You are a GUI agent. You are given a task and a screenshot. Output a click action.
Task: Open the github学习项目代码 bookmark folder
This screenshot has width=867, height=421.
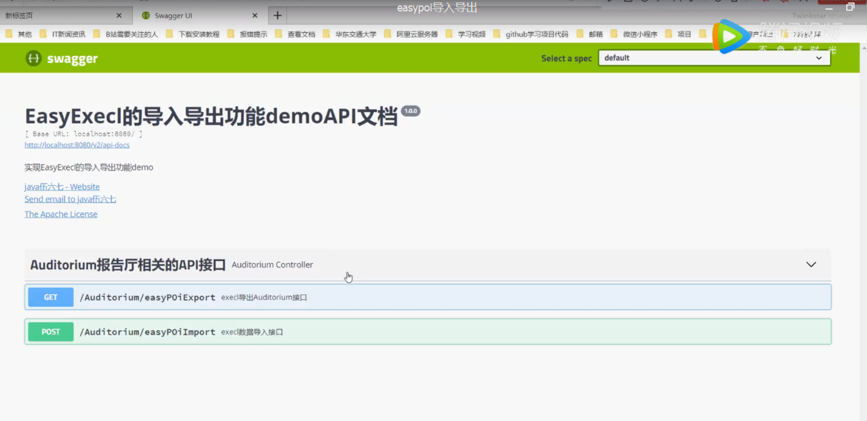(x=531, y=34)
